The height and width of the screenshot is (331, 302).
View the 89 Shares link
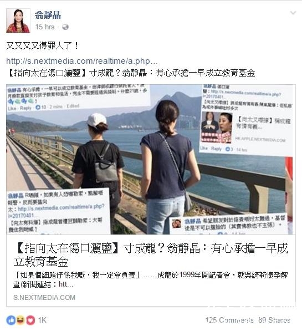tap(274, 320)
